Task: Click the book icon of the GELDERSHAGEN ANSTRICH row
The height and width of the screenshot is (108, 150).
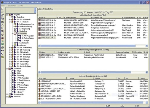Action: tap(39, 20)
